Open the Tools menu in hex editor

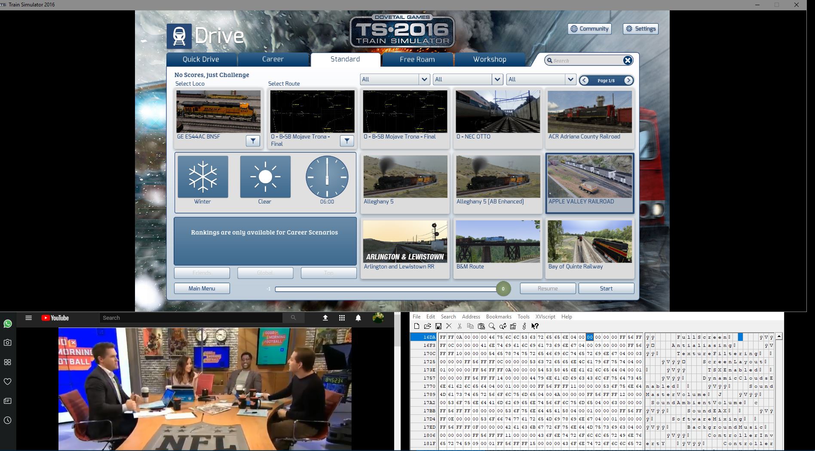click(523, 317)
